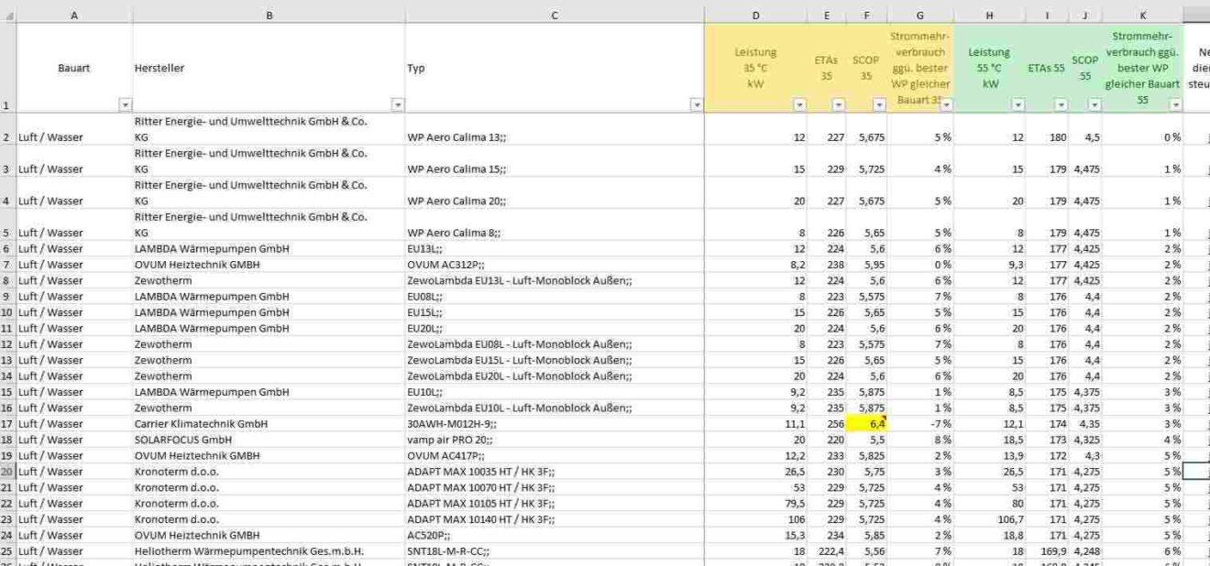Select column G header
The image size is (1210, 566).
point(921,15)
